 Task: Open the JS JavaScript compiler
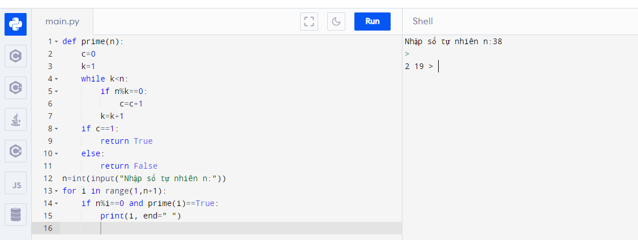[x=16, y=183]
